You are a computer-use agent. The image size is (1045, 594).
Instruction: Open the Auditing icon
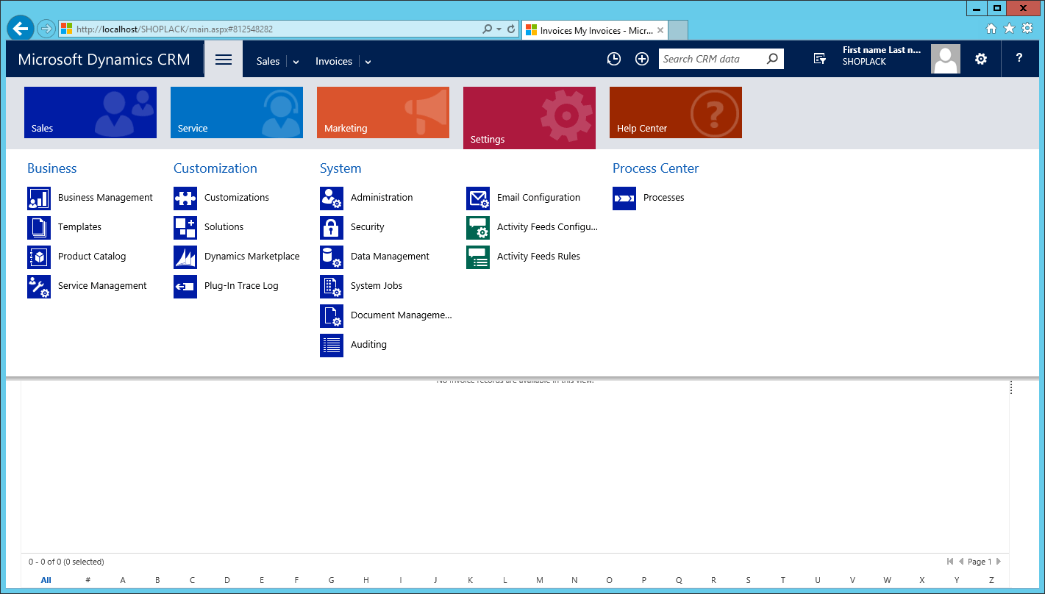point(332,345)
